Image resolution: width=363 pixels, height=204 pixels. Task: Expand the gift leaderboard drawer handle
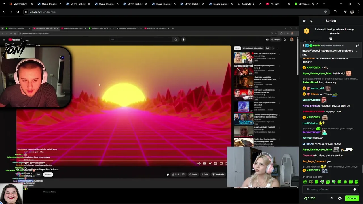[x=331, y=39]
